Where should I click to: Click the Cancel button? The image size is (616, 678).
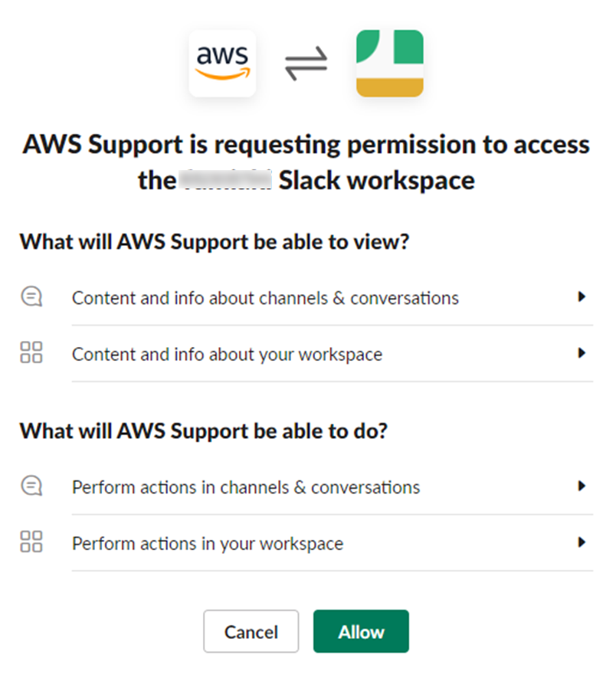point(251,631)
